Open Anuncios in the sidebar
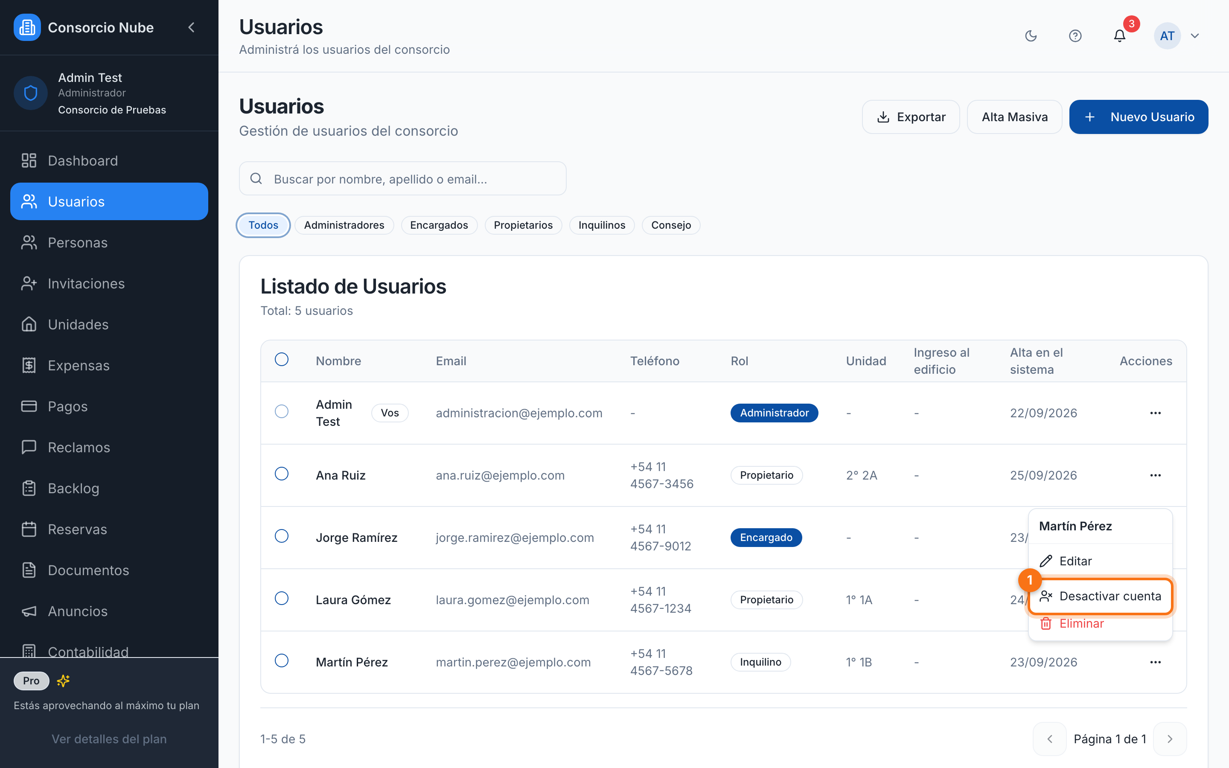The image size is (1229, 768). tap(109, 611)
